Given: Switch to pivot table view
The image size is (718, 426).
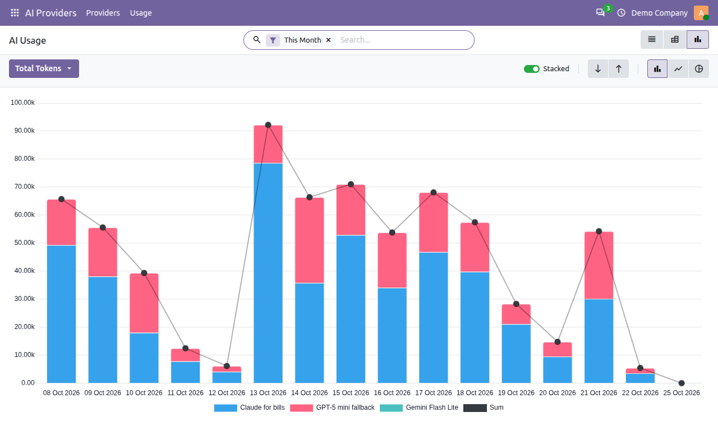Looking at the screenshot, I should pos(675,40).
